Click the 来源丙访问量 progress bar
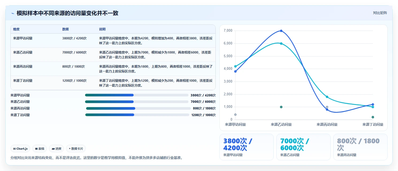This screenshot has height=171, width=398. click(138, 108)
